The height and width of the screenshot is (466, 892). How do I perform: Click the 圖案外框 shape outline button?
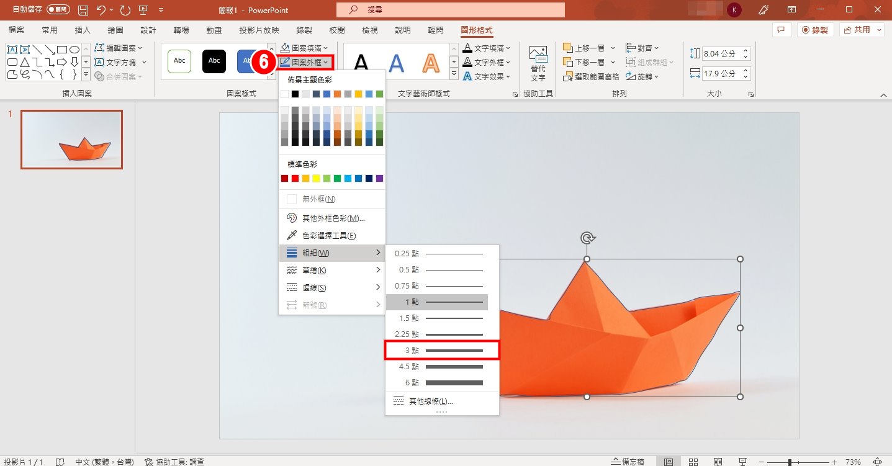coord(305,62)
